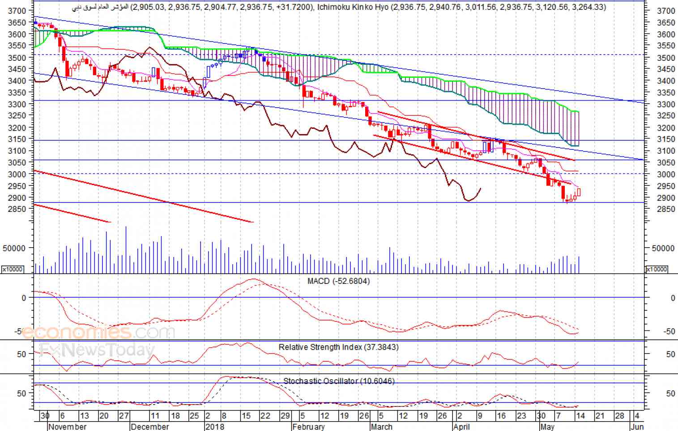678x431 pixels.
Task: Click the 3300 value on the left price axis
Action: coord(17,104)
